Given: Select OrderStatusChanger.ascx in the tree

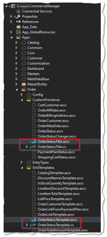Looking at the screenshot, I should 57,136.
